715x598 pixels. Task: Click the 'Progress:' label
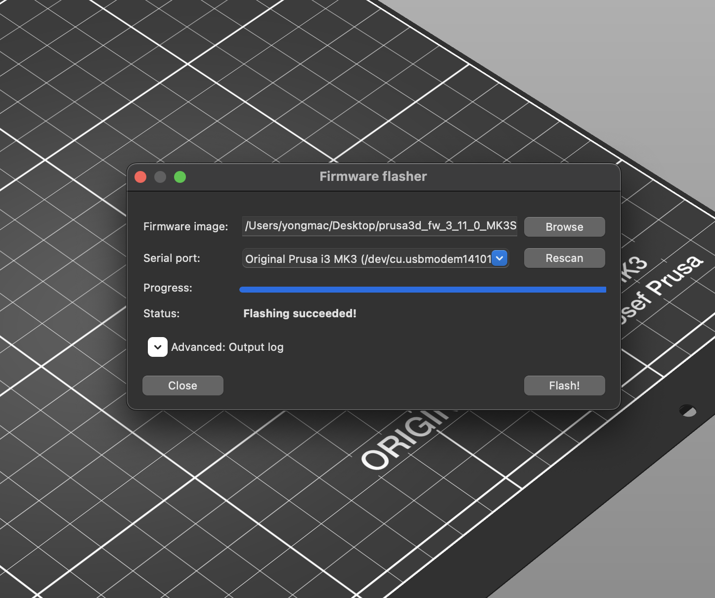pyautogui.click(x=168, y=288)
